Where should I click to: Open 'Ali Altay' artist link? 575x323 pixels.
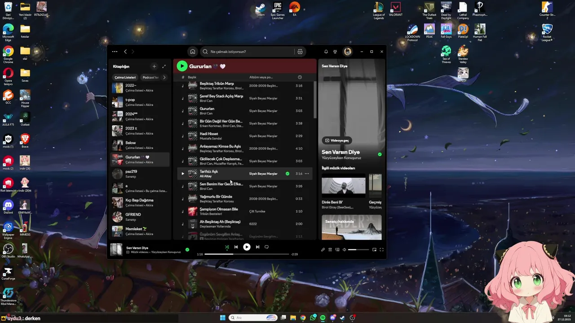[x=205, y=176]
